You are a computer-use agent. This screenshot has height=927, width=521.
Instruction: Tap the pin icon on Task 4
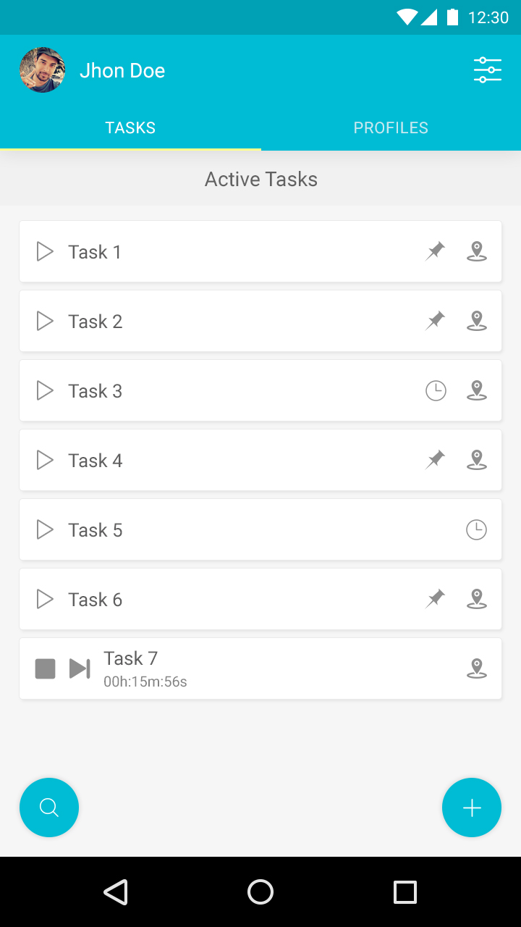435,460
